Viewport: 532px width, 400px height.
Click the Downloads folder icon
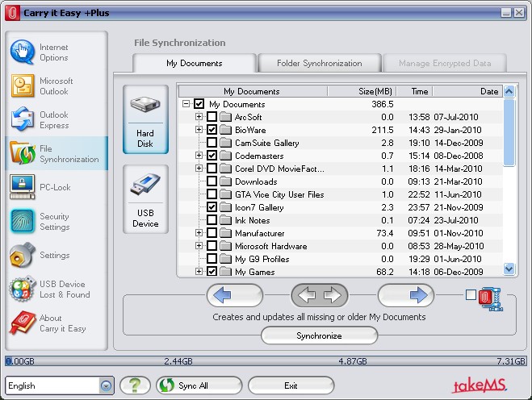(225, 181)
